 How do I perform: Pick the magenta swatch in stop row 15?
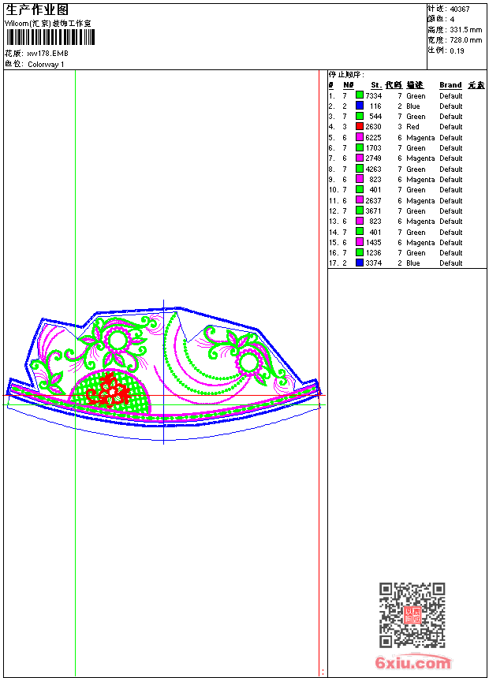(360, 242)
